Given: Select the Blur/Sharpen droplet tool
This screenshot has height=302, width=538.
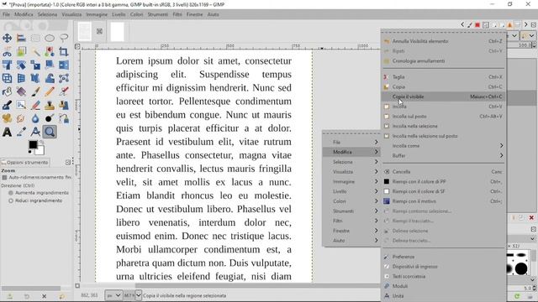Looking at the screenshot, I should (35, 118).
